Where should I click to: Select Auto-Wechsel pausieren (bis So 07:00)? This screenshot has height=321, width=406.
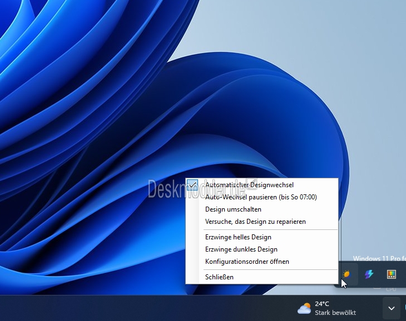point(262,197)
